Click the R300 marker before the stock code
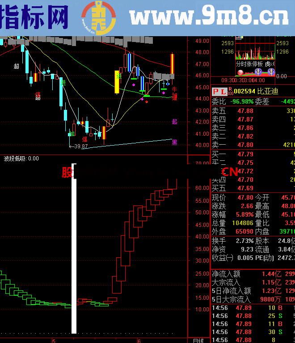Viewport: 295px width, 343px height. point(230,92)
